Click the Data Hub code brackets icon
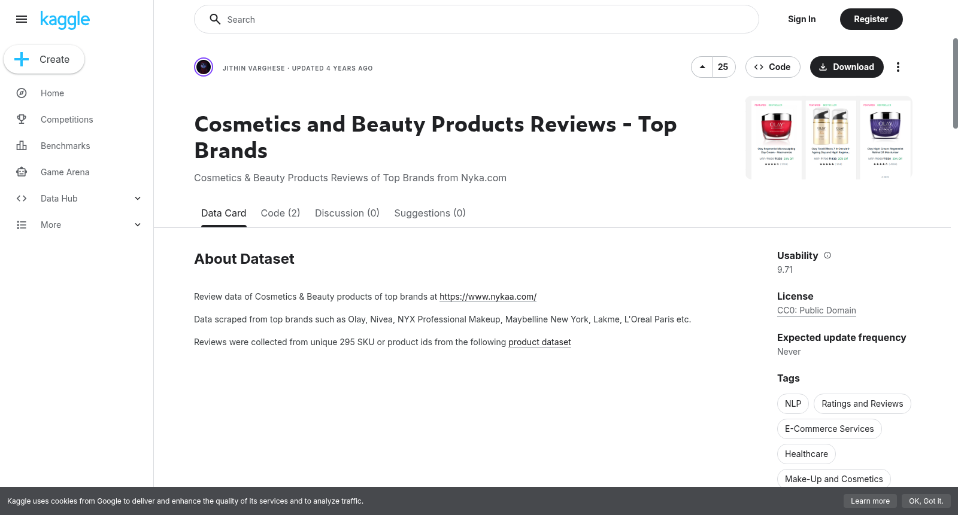 point(22,199)
